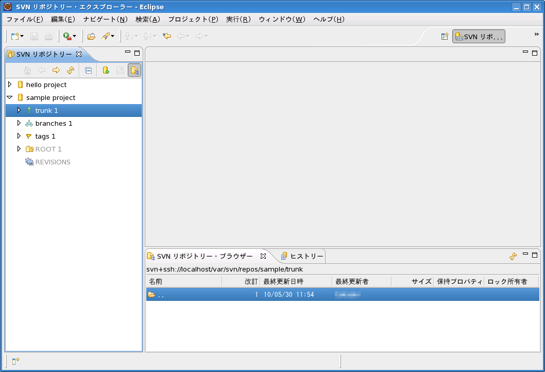The width and height of the screenshot is (545, 372).
Task: Click the main toolbar Back arrow
Action: 181,36
